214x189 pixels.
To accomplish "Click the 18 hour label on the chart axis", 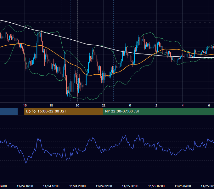I will (51, 106).
